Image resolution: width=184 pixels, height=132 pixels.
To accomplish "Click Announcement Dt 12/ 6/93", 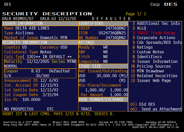I will 49,80.
